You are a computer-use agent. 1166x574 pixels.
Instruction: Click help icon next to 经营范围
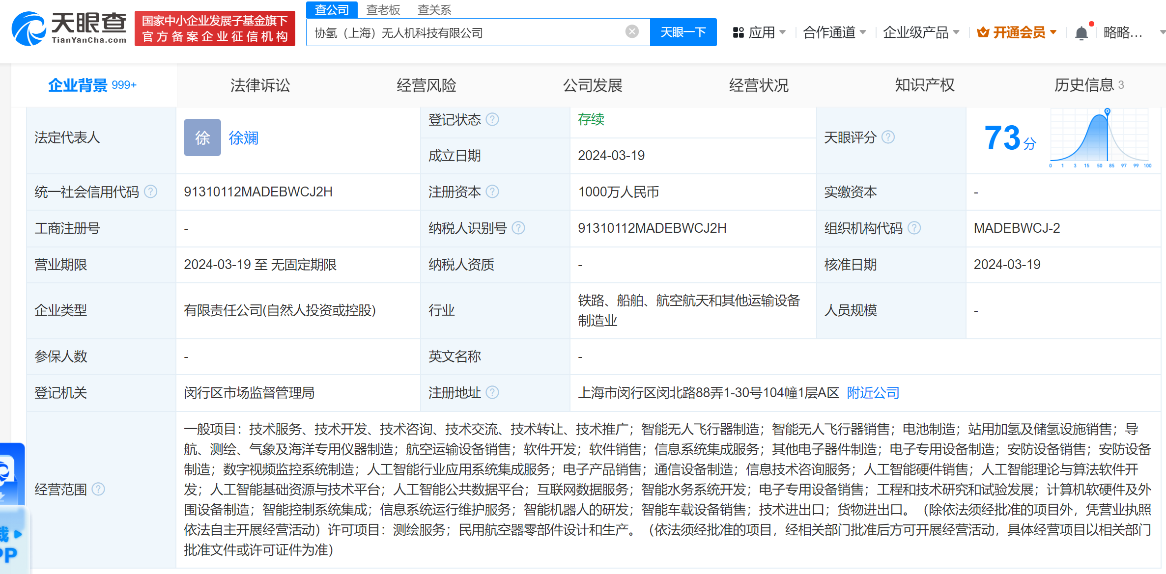click(98, 489)
